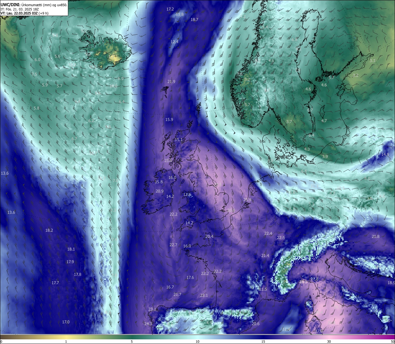Click the 20.6 value label
The image size is (395, 344).
[256, 324]
